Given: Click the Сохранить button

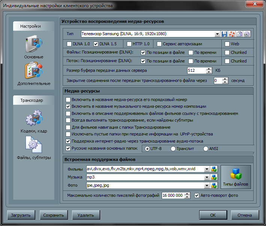Looking at the screenshot, I should pos(53,215).
